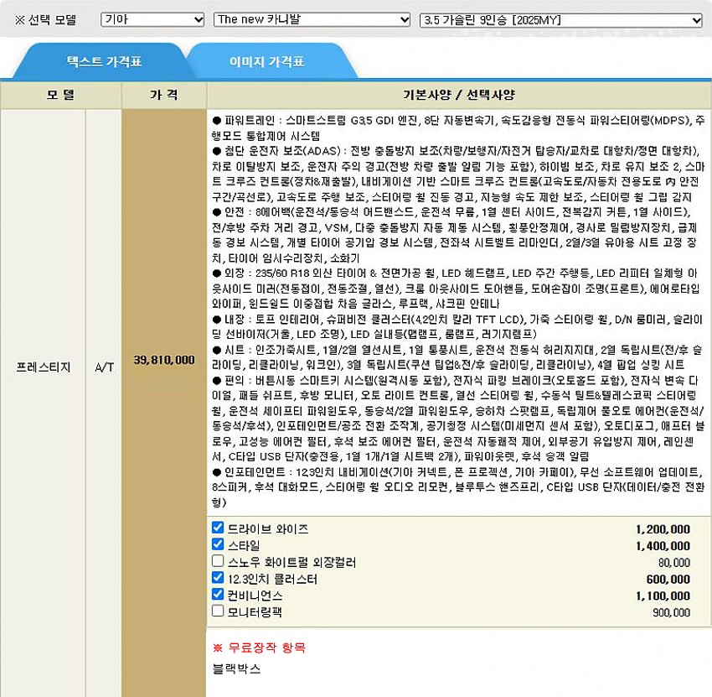
Task: Check the 모니터링팩 option checkbox
Action: tap(219, 611)
